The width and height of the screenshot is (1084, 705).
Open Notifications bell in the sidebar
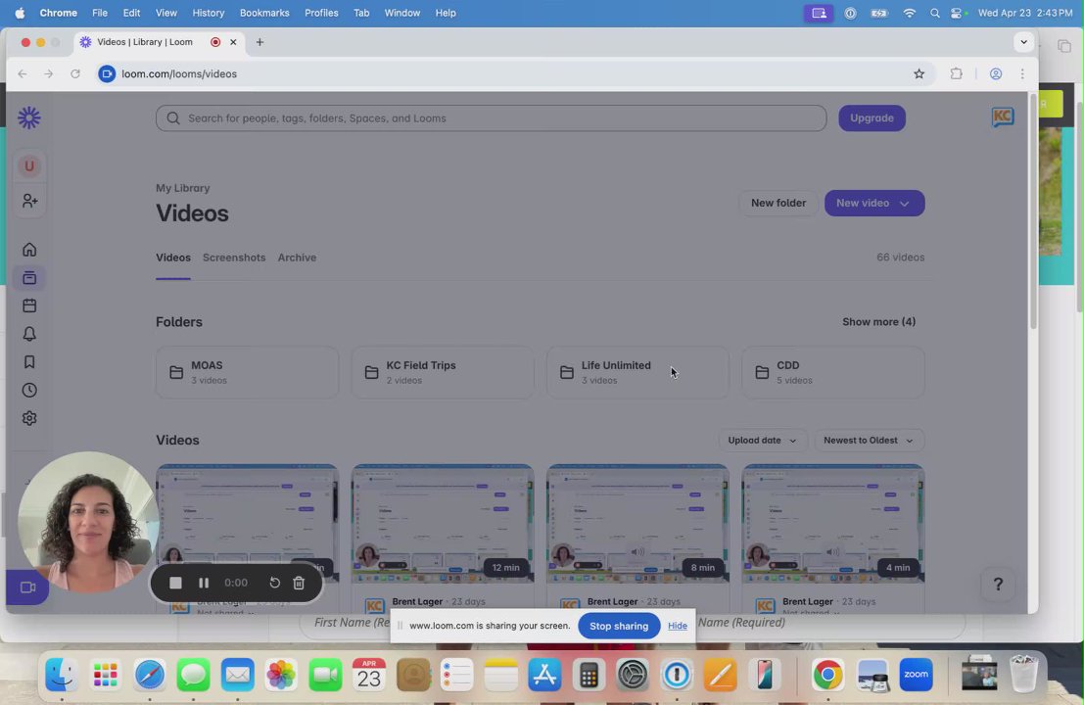[29, 334]
